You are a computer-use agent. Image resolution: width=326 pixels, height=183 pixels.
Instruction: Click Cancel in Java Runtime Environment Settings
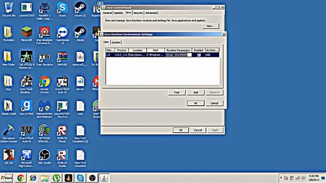pyautogui.click(x=214, y=103)
